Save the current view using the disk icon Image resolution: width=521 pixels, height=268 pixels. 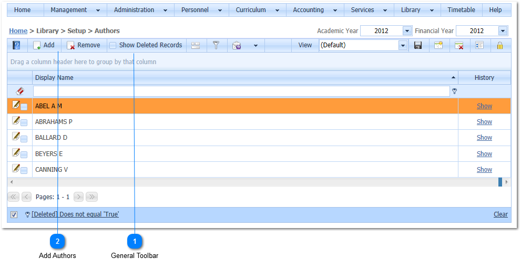[x=418, y=46]
